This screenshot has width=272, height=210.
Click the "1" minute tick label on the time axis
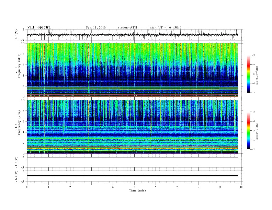tap(49, 187)
